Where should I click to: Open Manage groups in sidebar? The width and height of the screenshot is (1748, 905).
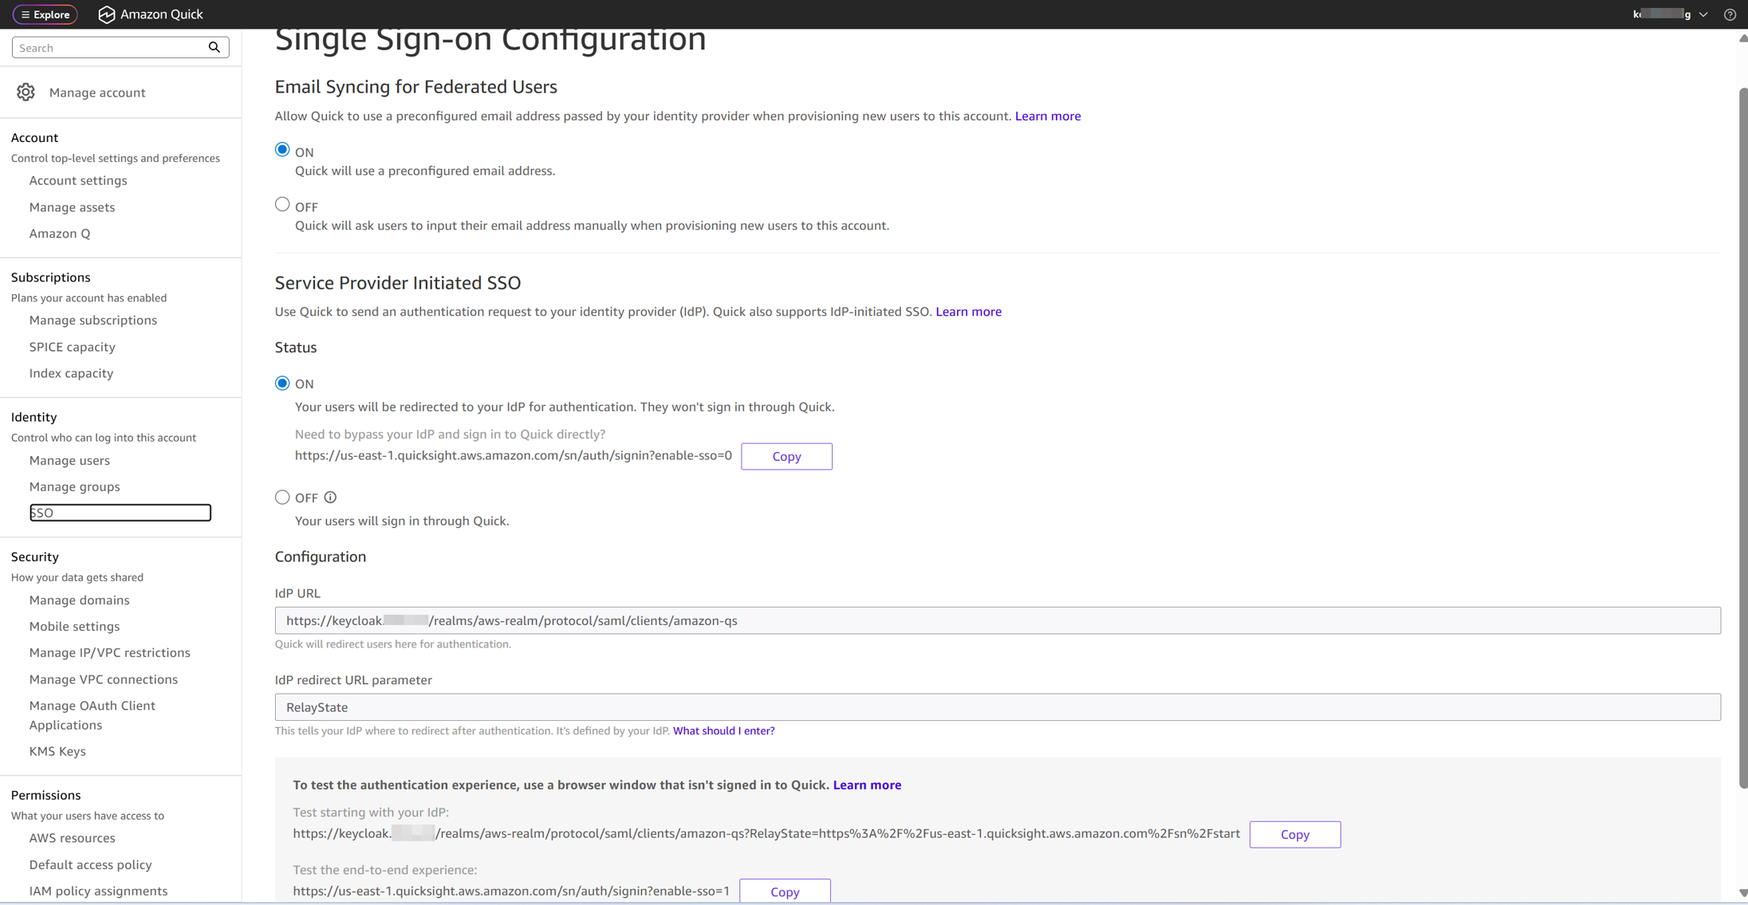coord(75,487)
